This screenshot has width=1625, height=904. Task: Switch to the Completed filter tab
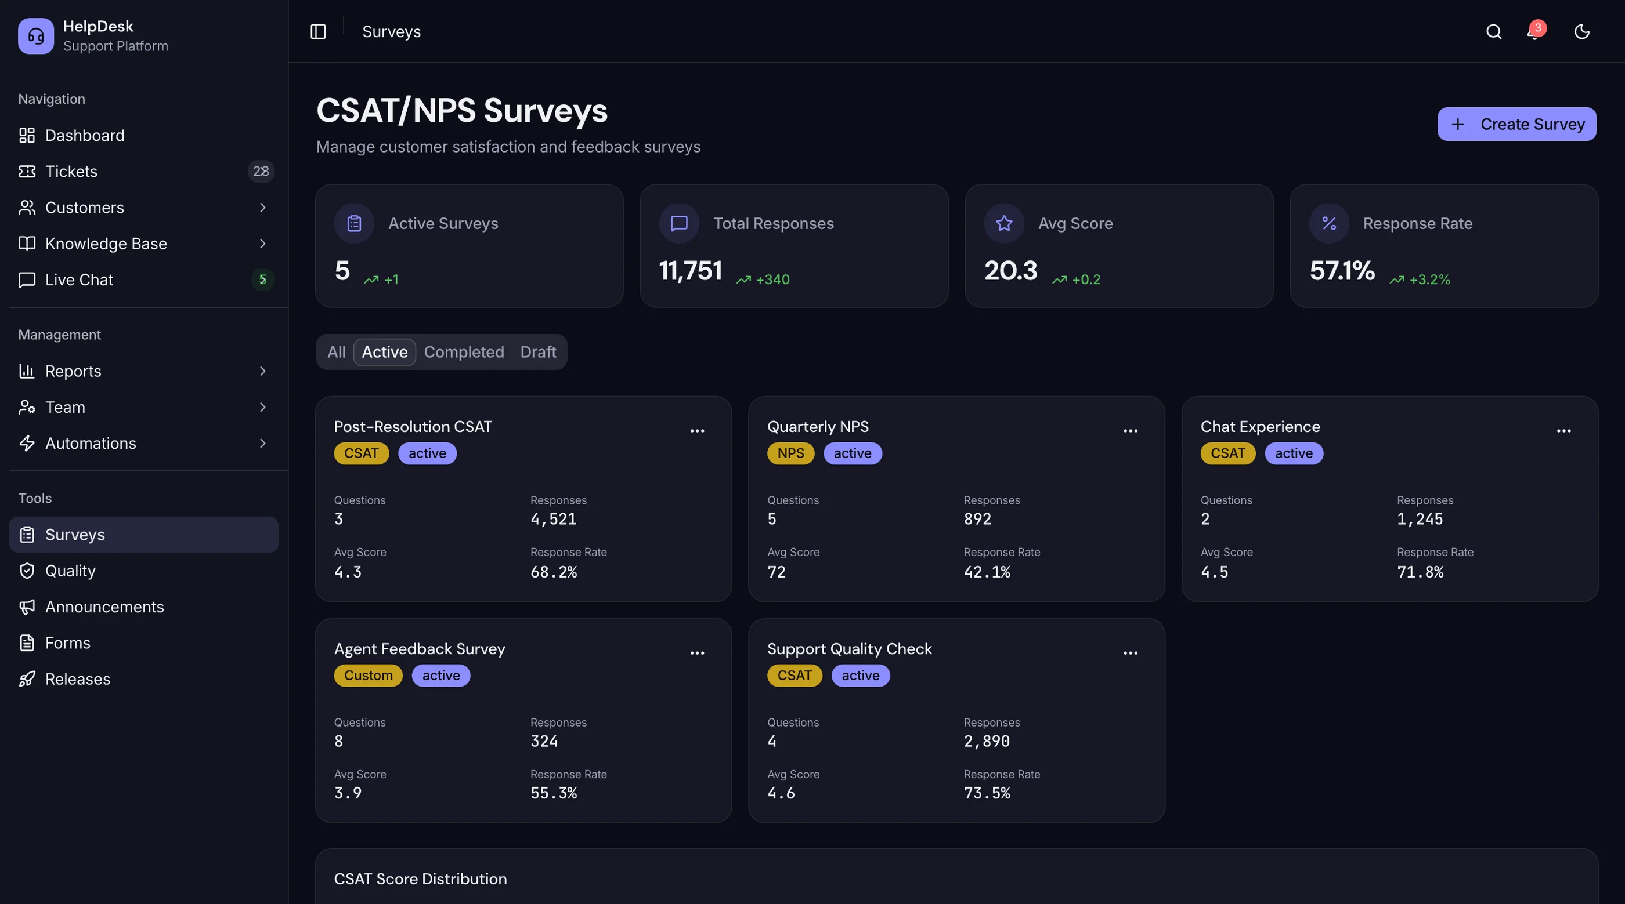[464, 352]
